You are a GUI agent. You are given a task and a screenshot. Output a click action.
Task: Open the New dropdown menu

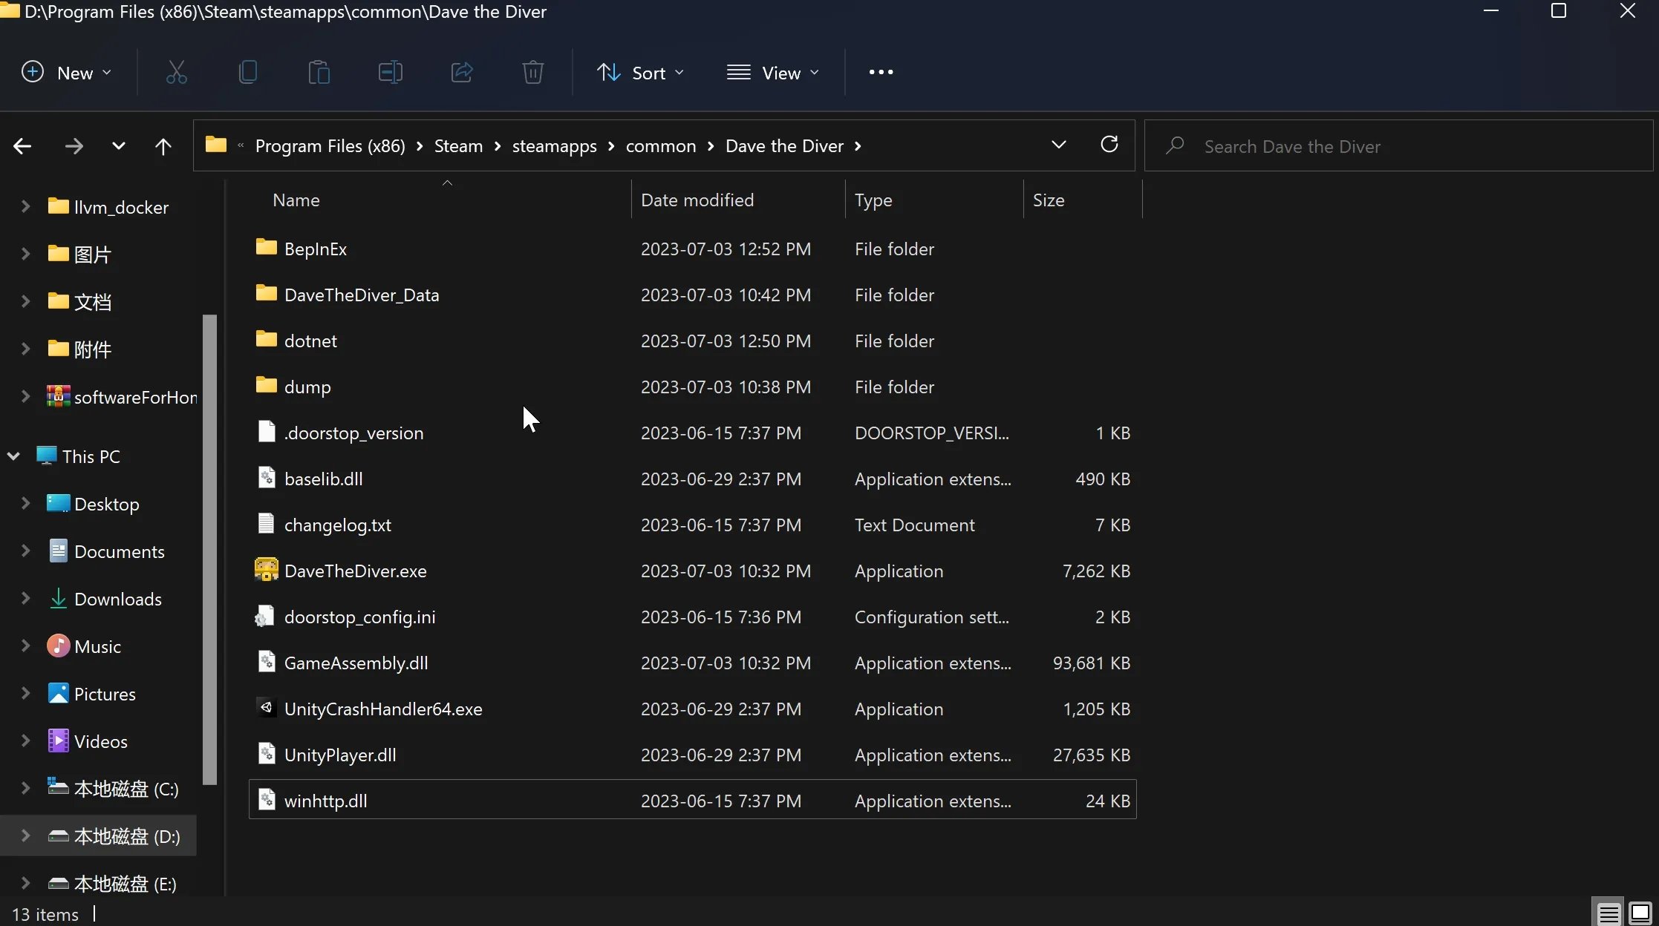coord(66,73)
